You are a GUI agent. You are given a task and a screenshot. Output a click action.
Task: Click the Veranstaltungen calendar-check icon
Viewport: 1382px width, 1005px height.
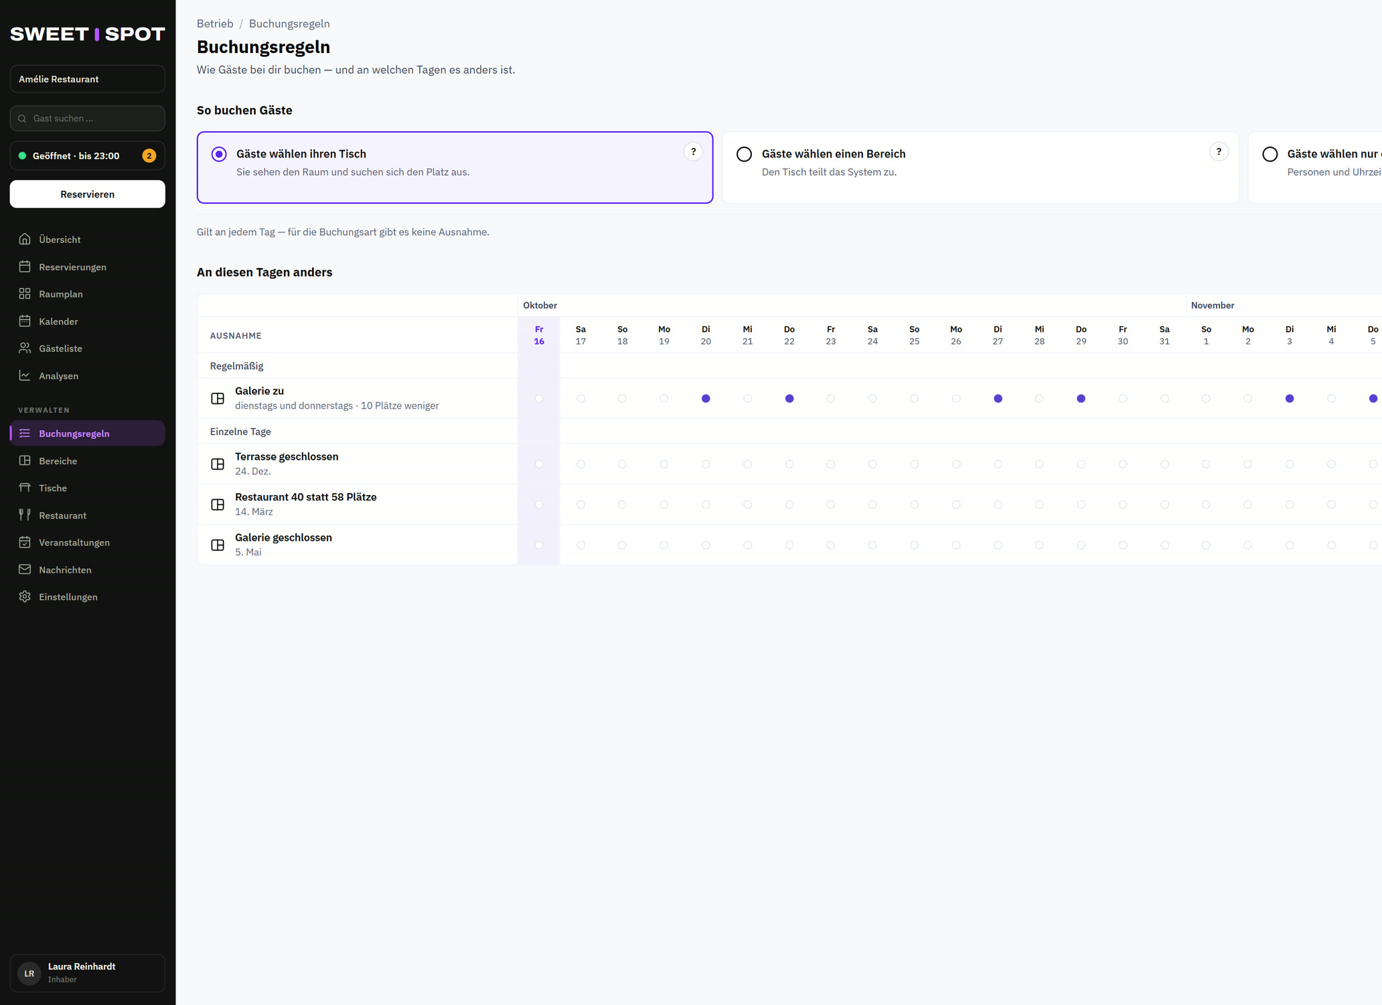(x=25, y=543)
